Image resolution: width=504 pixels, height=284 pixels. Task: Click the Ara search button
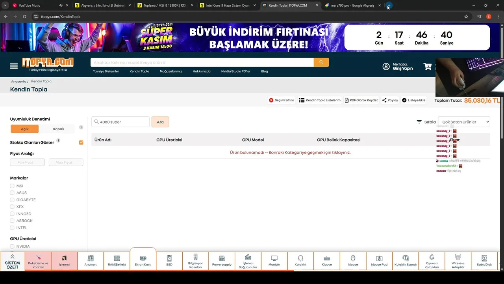[160, 122]
